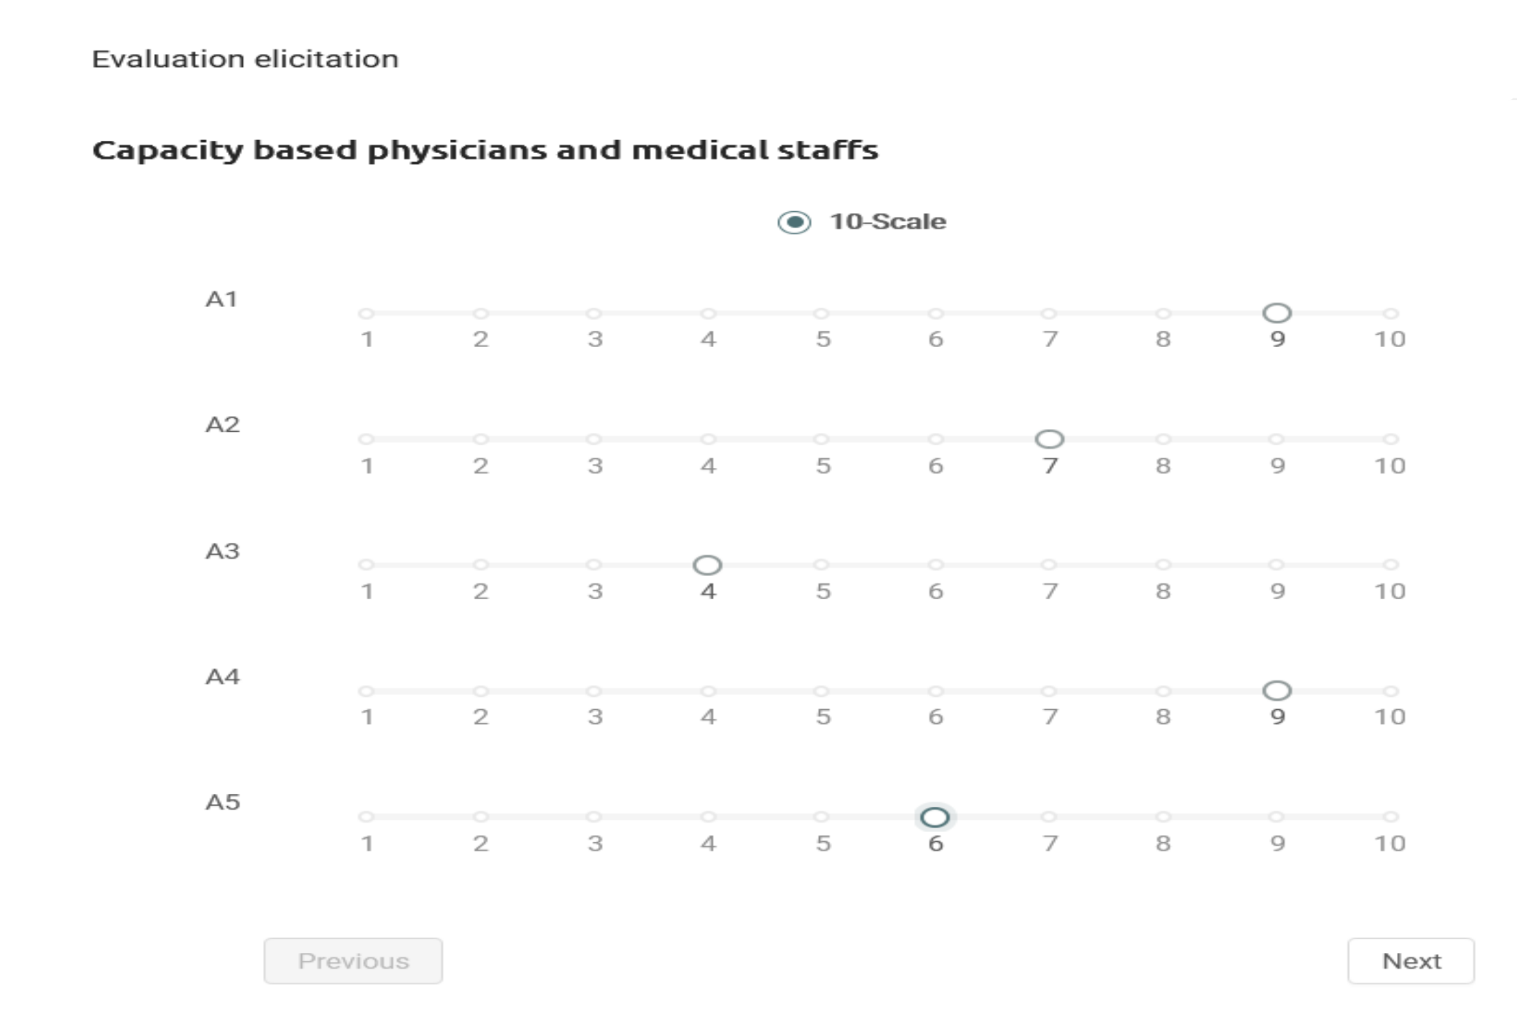This screenshot has height=1028, width=1517.
Task: Set A5 slider to value 8
Action: coord(1162,817)
